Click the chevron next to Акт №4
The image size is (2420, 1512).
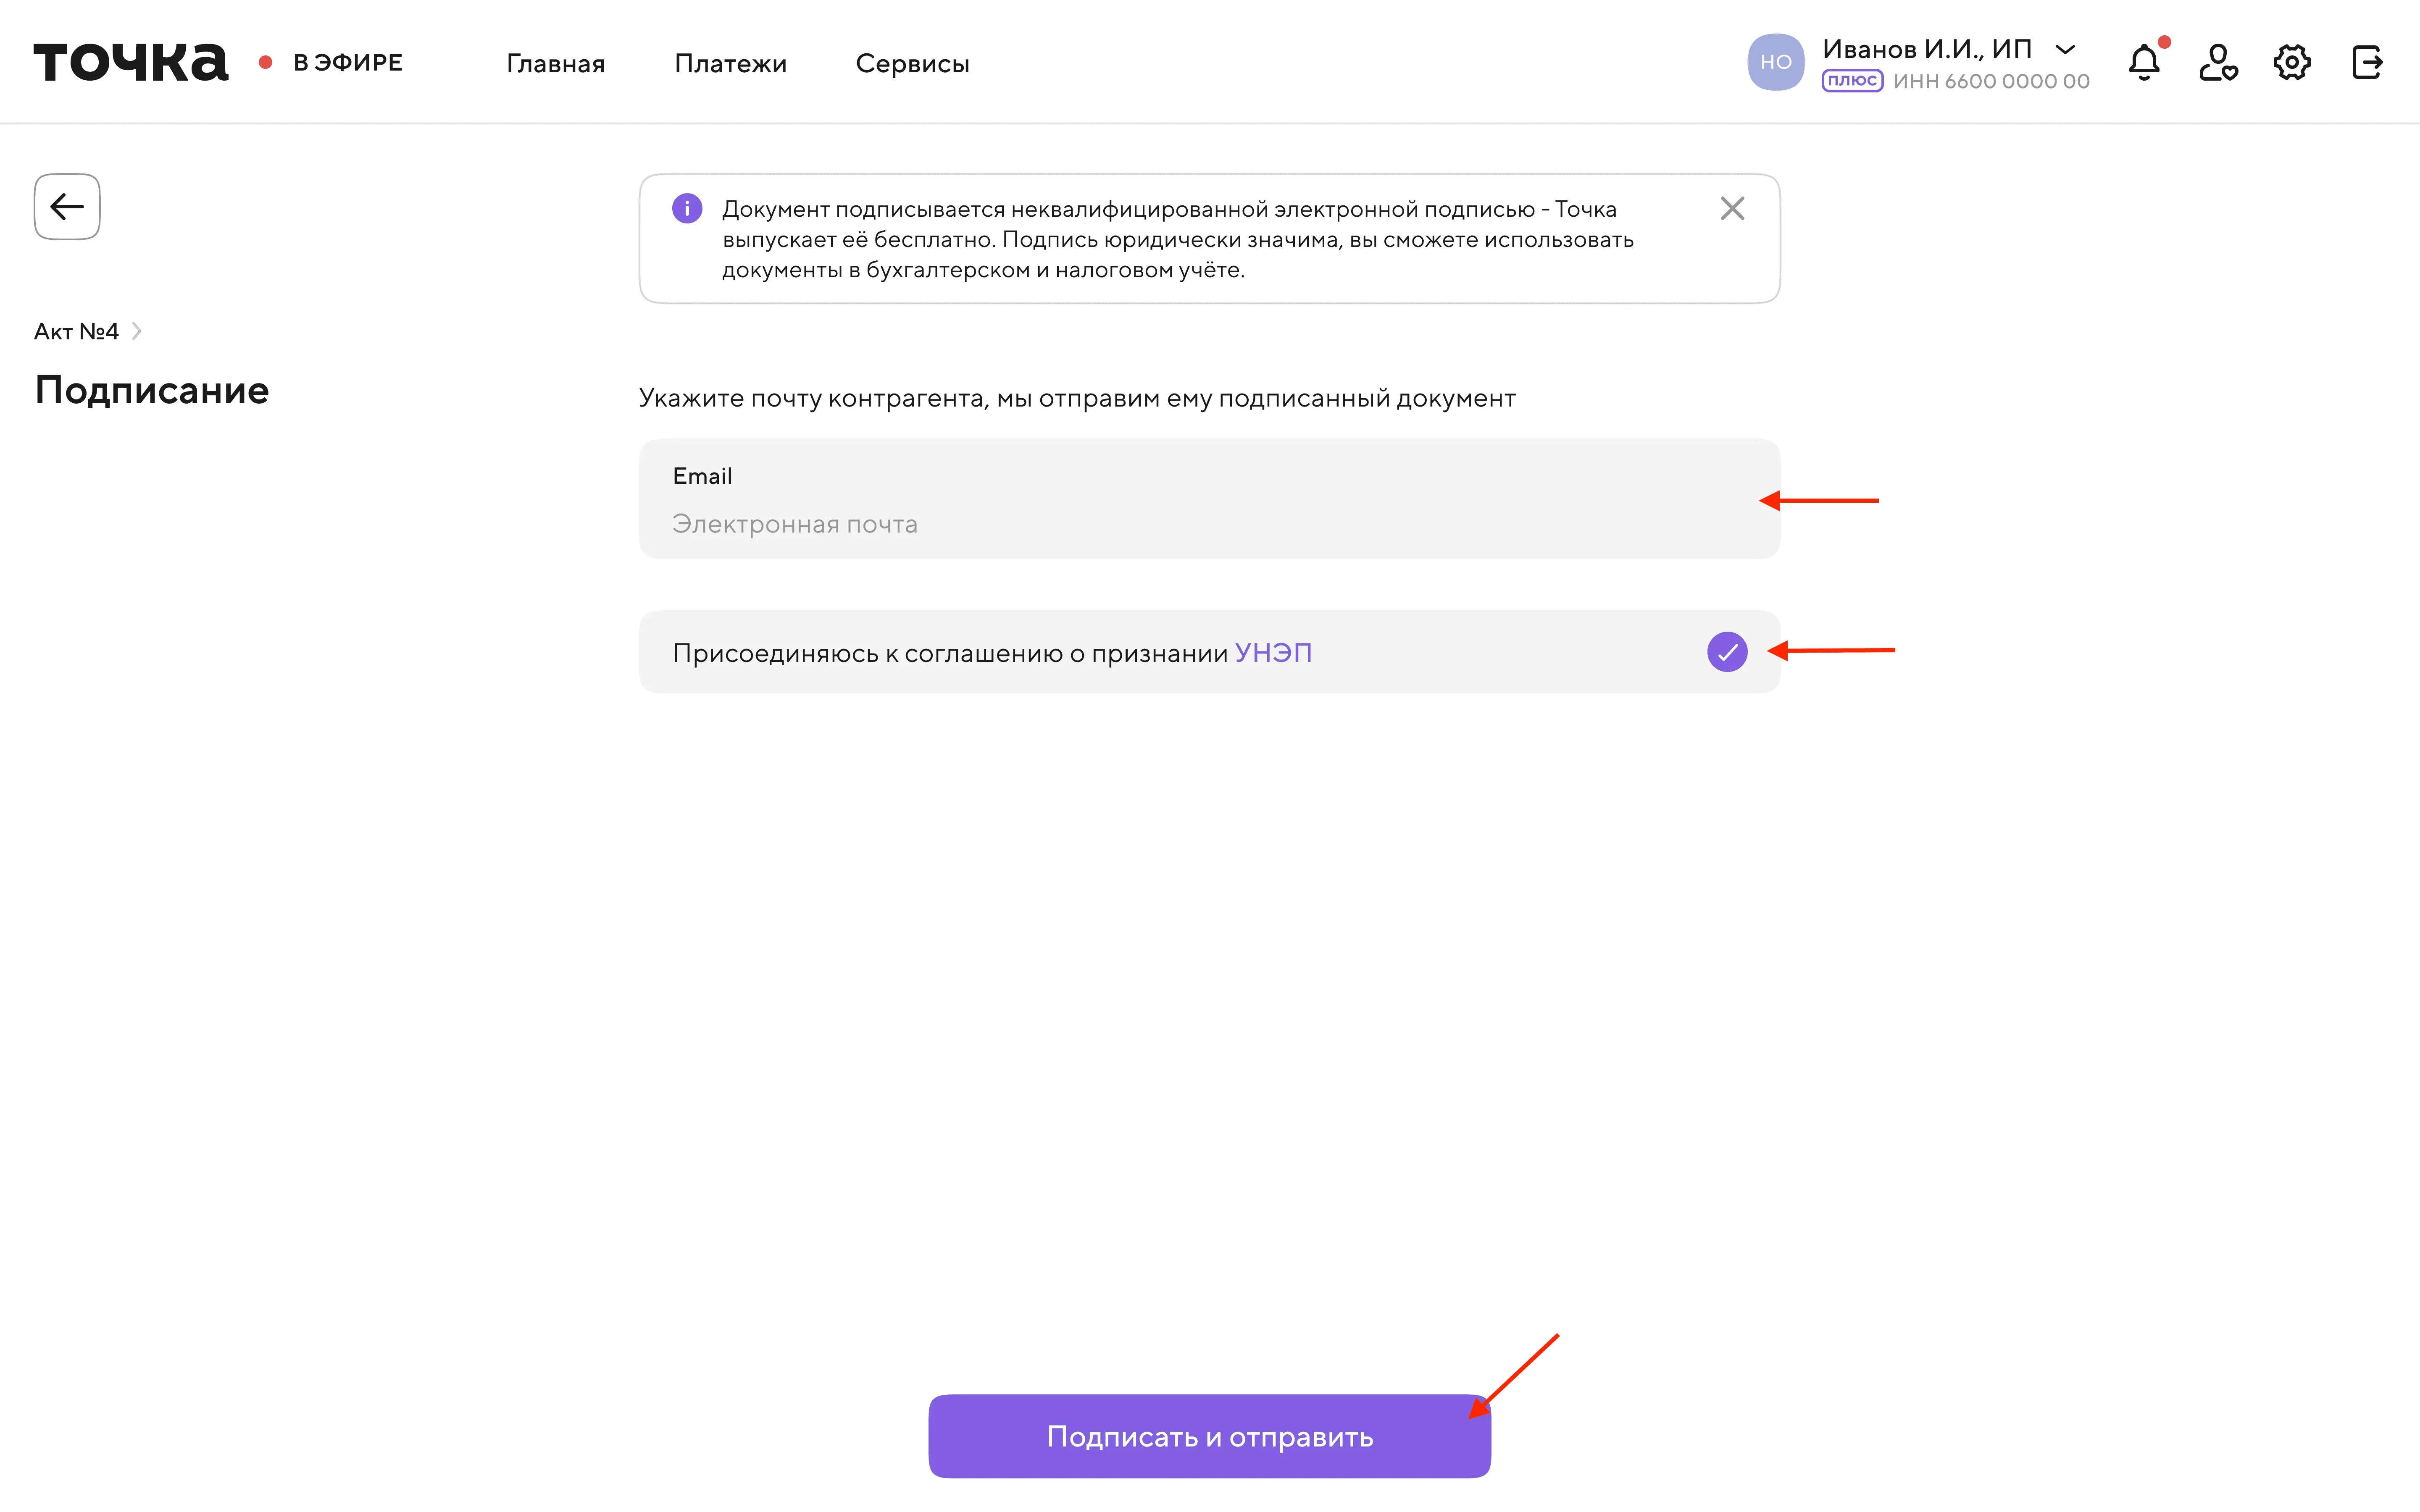pos(137,331)
